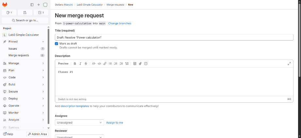Uncheck the Mark as draft checkbox
This screenshot has width=301, height=138.
(x=57, y=43)
